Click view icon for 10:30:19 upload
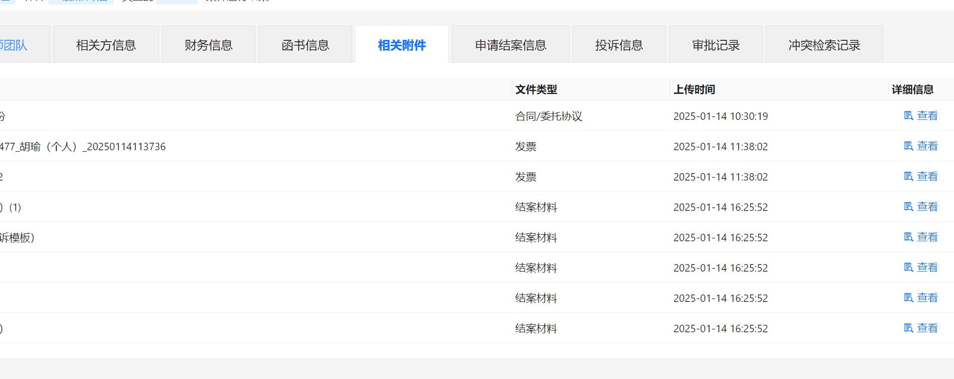Image resolution: width=954 pixels, height=379 pixels. 908,116
